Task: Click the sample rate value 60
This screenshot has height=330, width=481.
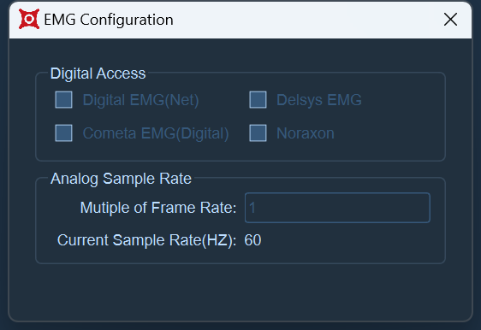Action: [252, 240]
